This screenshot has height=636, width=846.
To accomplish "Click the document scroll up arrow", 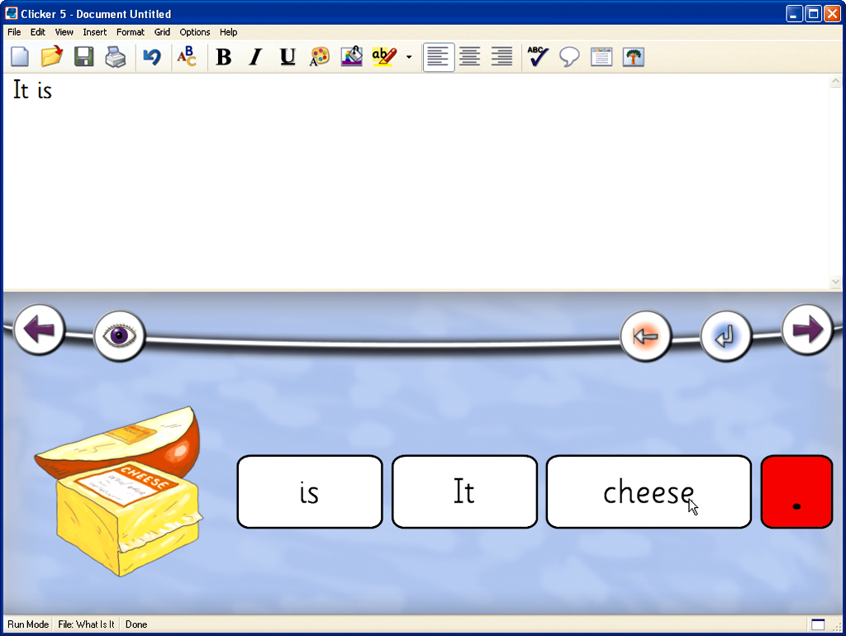I will (x=835, y=81).
